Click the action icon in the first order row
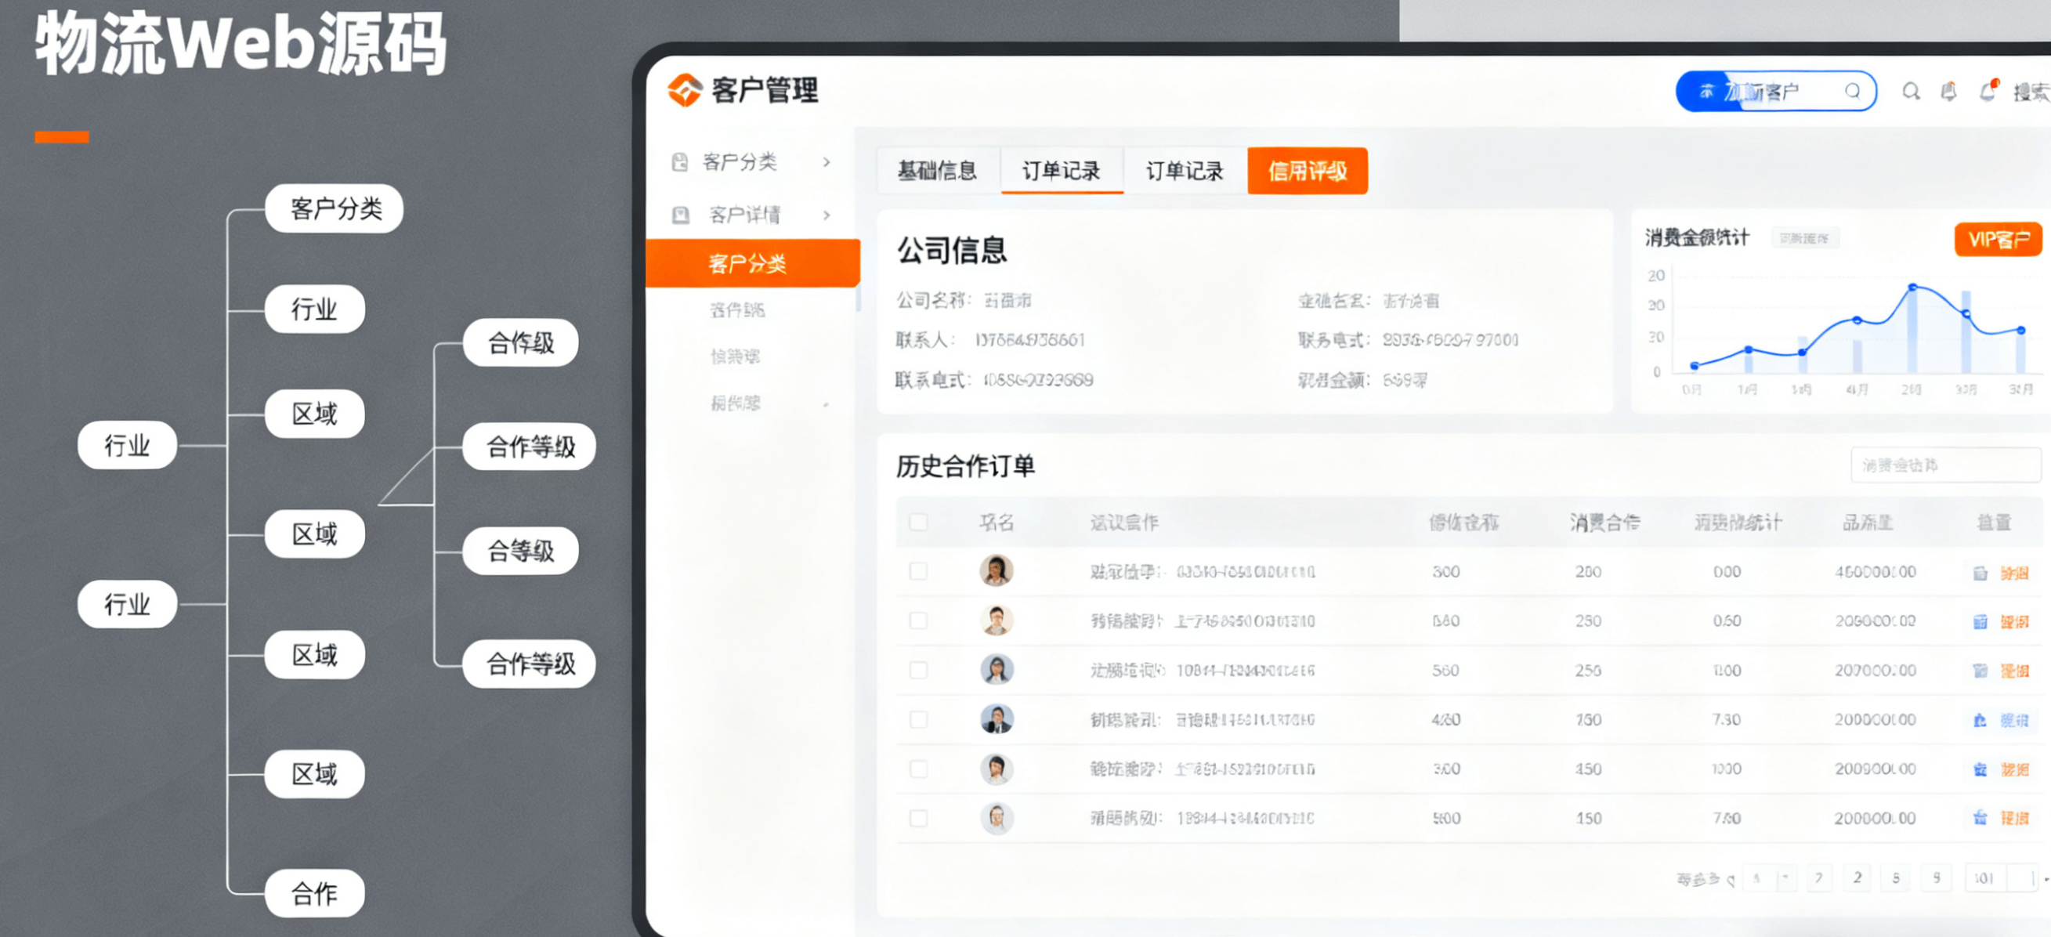 pos(1980,573)
